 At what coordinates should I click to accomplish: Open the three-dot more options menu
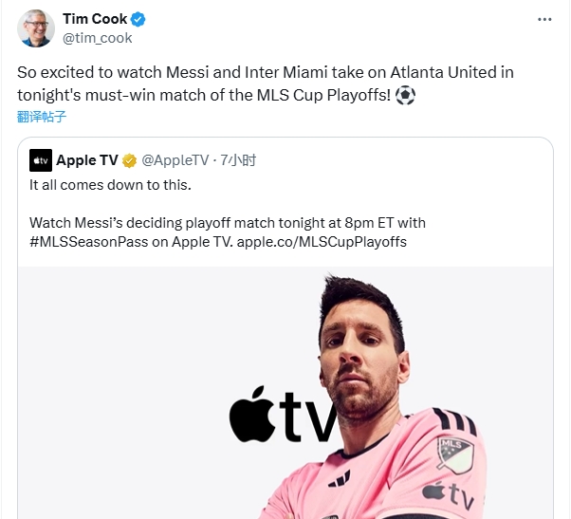544,19
